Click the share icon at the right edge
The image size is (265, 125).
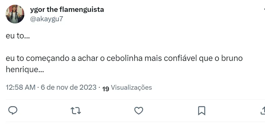(x=262, y=110)
